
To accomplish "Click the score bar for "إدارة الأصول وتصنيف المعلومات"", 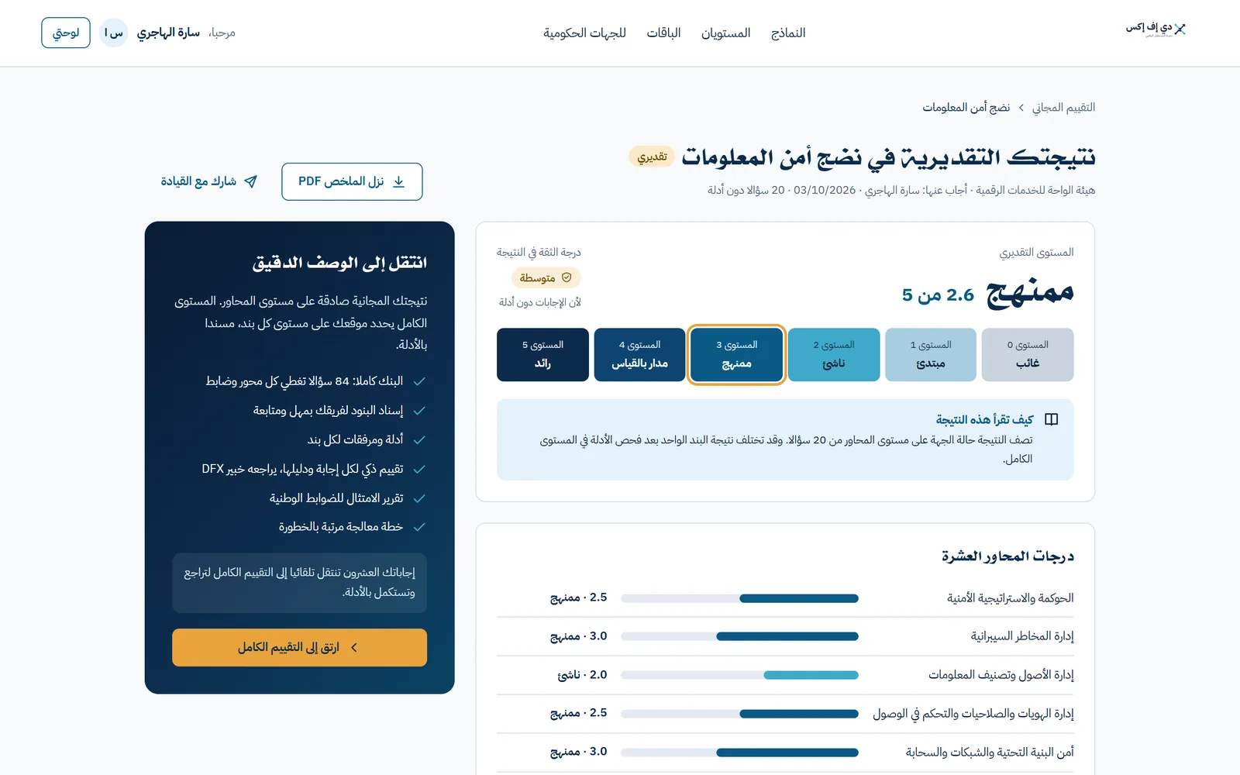I will pyautogui.click(x=739, y=675).
